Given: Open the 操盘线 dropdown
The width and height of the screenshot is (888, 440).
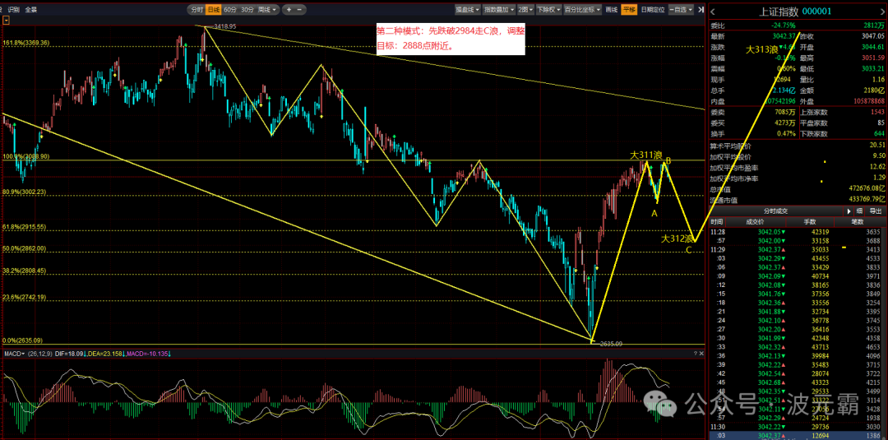Looking at the screenshot, I should tap(468, 10).
